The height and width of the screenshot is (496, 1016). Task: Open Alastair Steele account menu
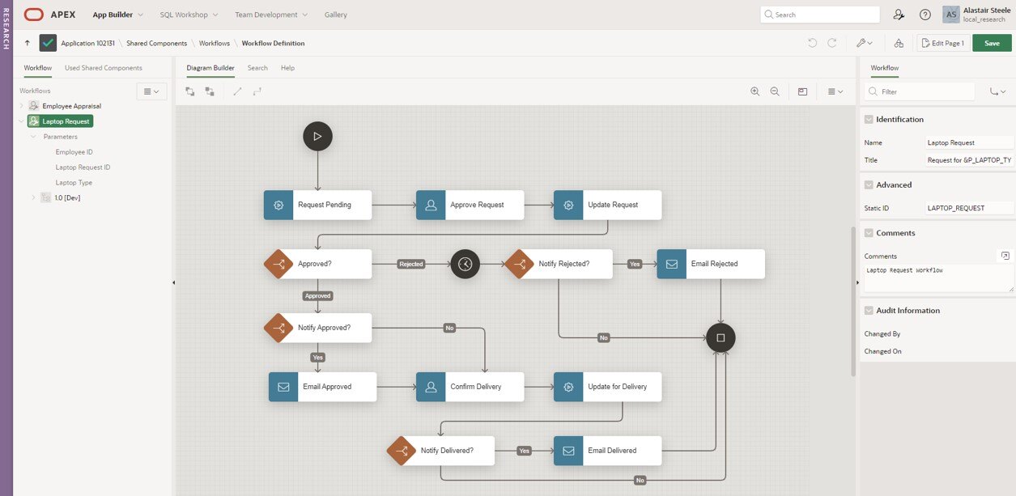[x=976, y=15]
